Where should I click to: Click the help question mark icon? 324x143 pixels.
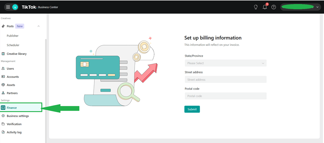click(x=273, y=7)
